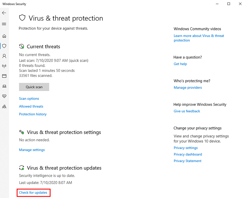Go to the Home screen of Windows Security

pos(4,36)
